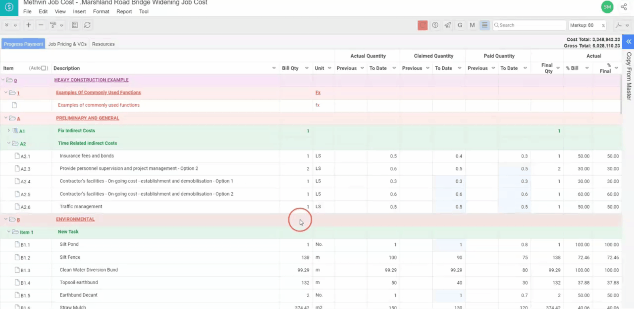The width and height of the screenshot is (634, 309).
Task: Click the share icon top right
Action: coord(624,7)
